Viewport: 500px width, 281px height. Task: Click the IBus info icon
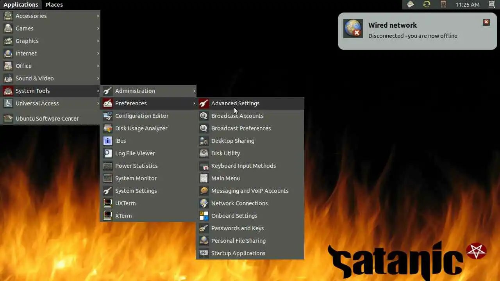point(108,141)
